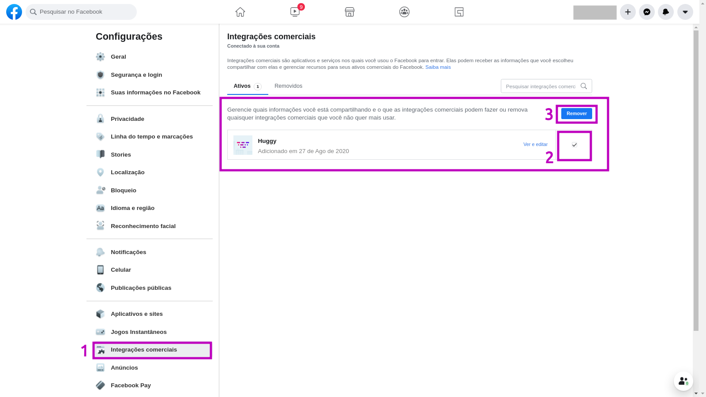The width and height of the screenshot is (706, 397).
Task: Open the new chat floating button
Action: tap(683, 381)
